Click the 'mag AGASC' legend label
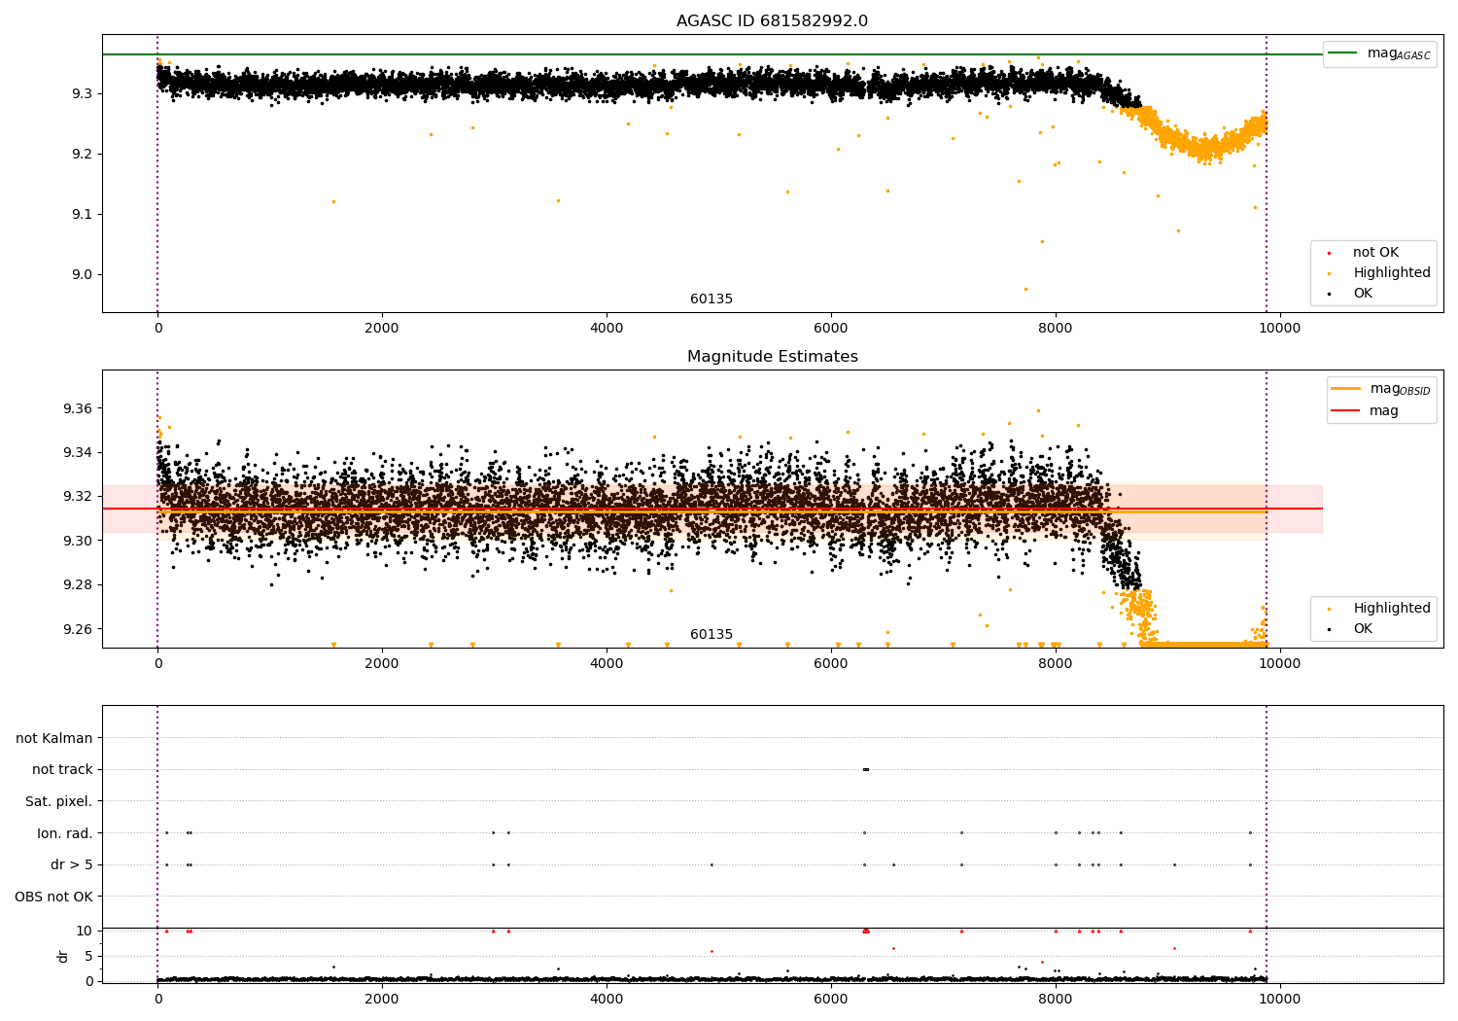The width and height of the screenshot is (1458, 1021). coord(1399,54)
